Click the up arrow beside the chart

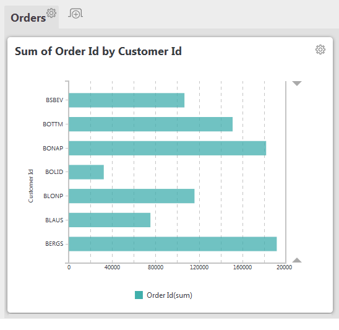(x=297, y=260)
